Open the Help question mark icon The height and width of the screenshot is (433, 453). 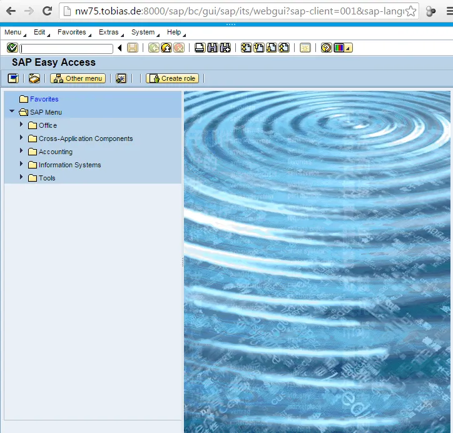[x=326, y=48]
